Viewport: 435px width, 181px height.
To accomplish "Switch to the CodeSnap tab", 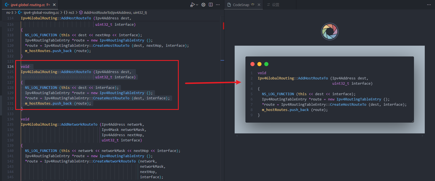I will [x=241, y=5].
